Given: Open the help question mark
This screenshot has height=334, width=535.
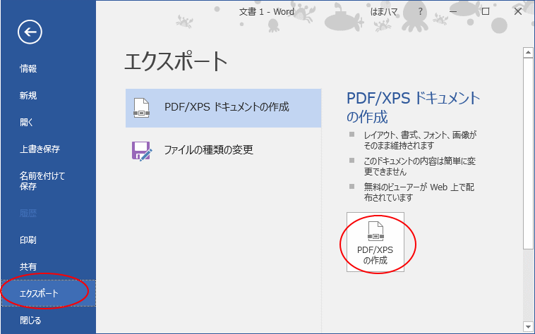Looking at the screenshot, I should pyautogui.click(x=421, y=11).
